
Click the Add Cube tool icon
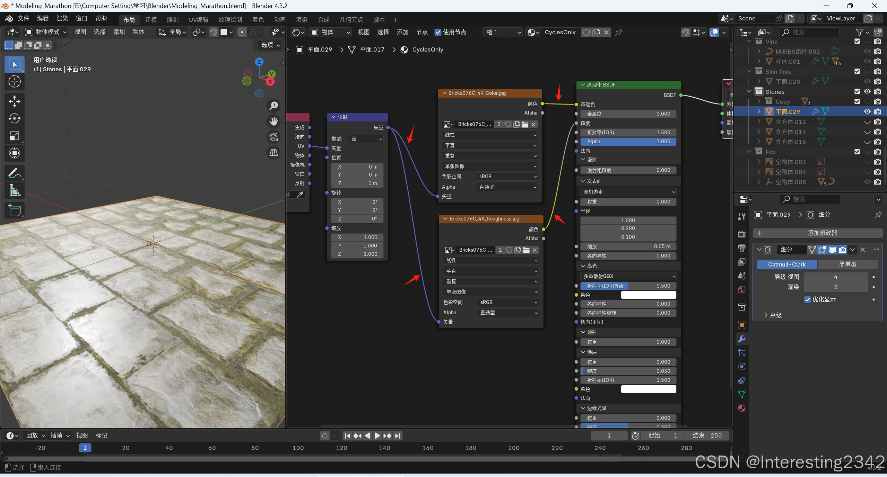click(14, 210)
